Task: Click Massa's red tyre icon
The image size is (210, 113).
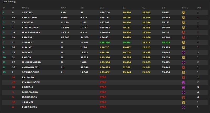Action: tap(183, 38)
